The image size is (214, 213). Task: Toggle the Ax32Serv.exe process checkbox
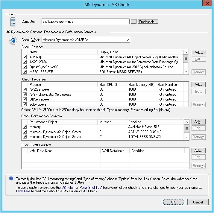(x=25, y=89)
